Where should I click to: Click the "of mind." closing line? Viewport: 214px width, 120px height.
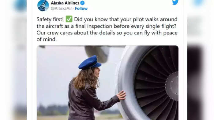click(47, 39)
